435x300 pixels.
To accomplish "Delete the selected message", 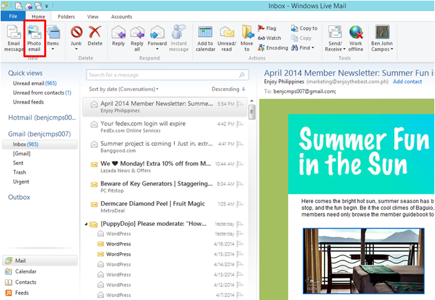I will 95,36.
